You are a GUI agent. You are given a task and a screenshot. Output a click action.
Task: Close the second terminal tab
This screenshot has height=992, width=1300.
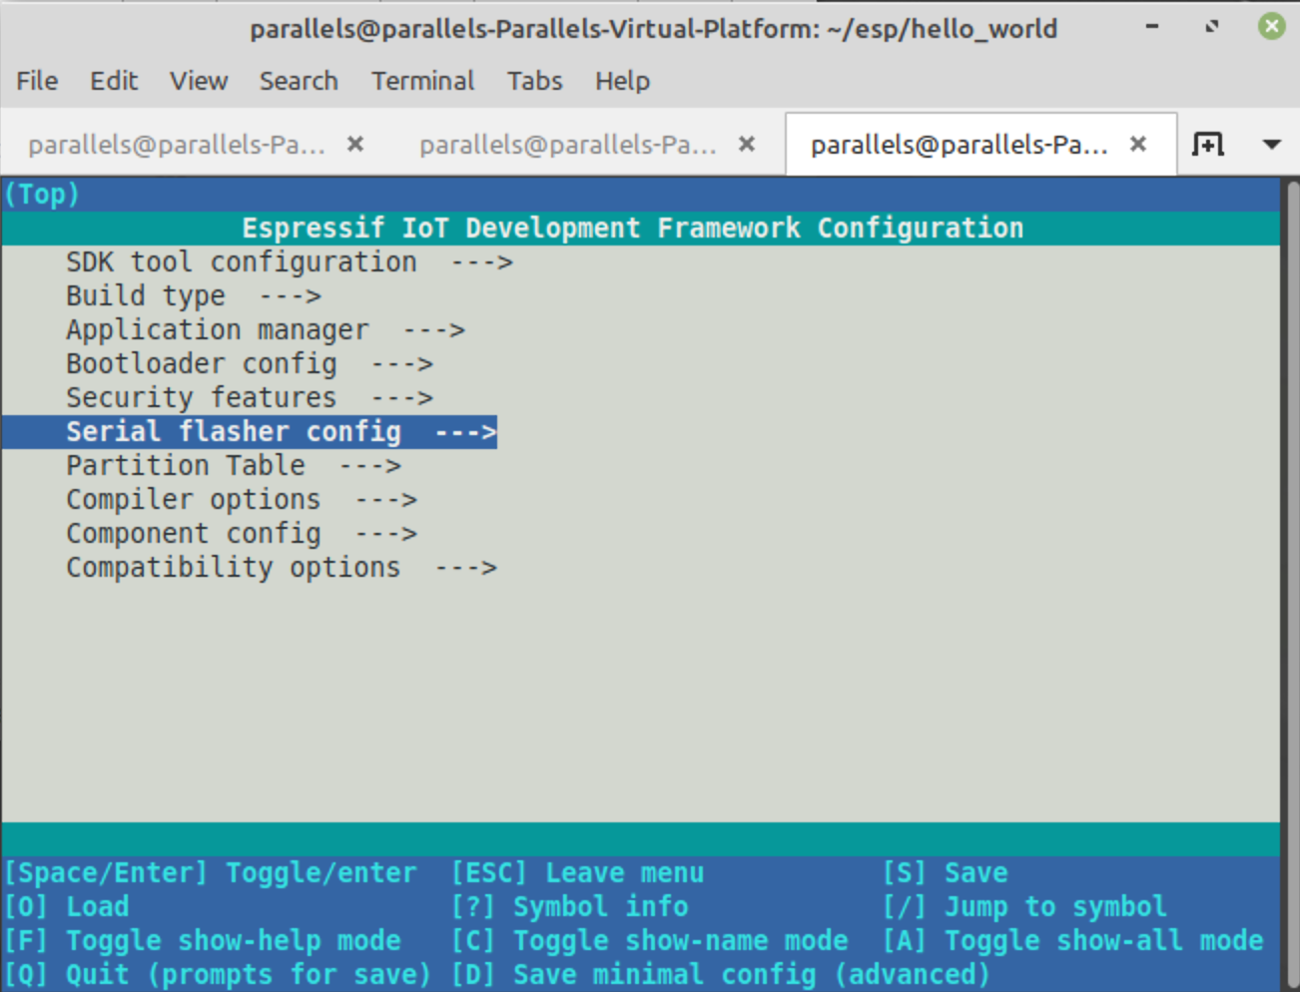click(746, 145)
